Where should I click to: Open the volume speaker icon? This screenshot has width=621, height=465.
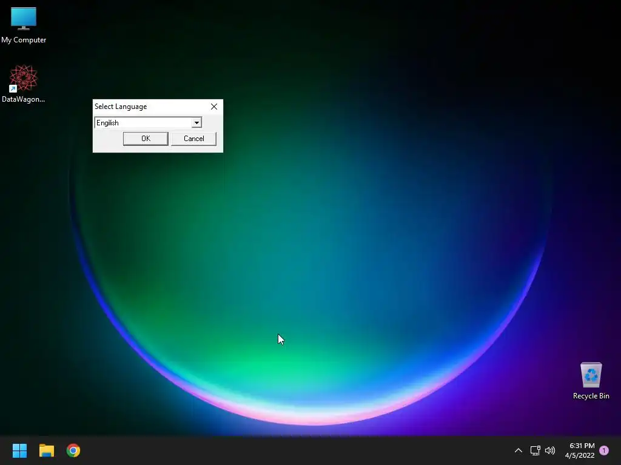pos(550,450)
